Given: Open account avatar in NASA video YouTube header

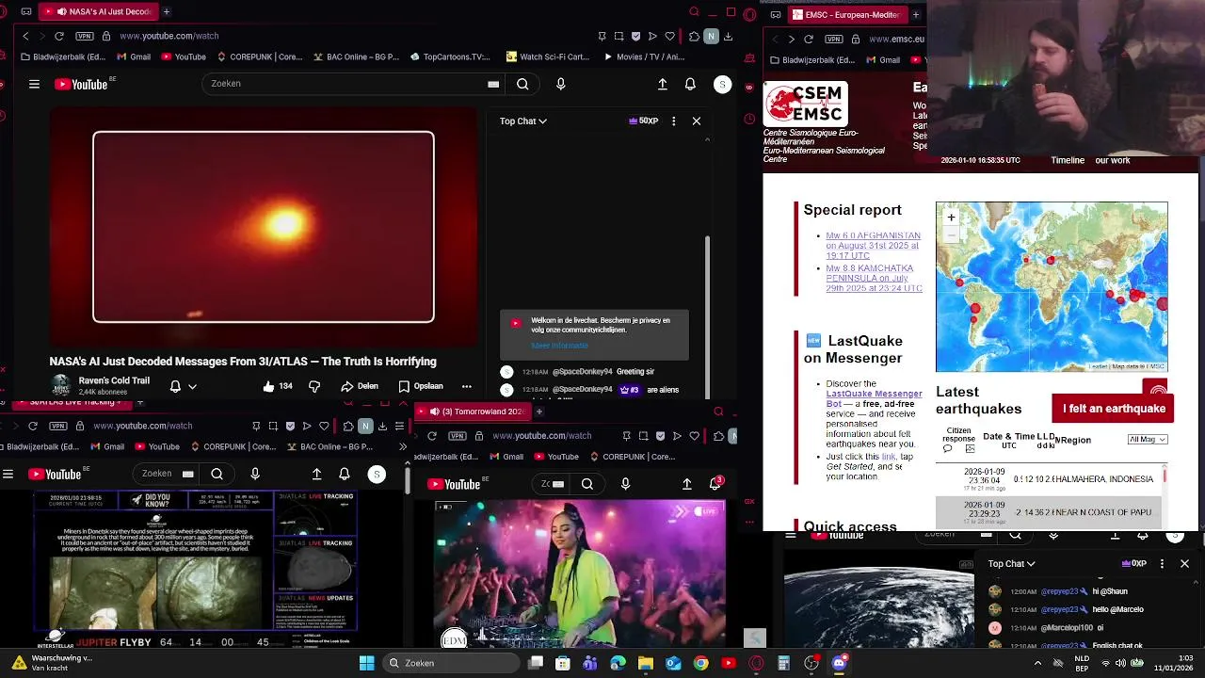Looking at the screenshot, I should (x=722, y=84).
